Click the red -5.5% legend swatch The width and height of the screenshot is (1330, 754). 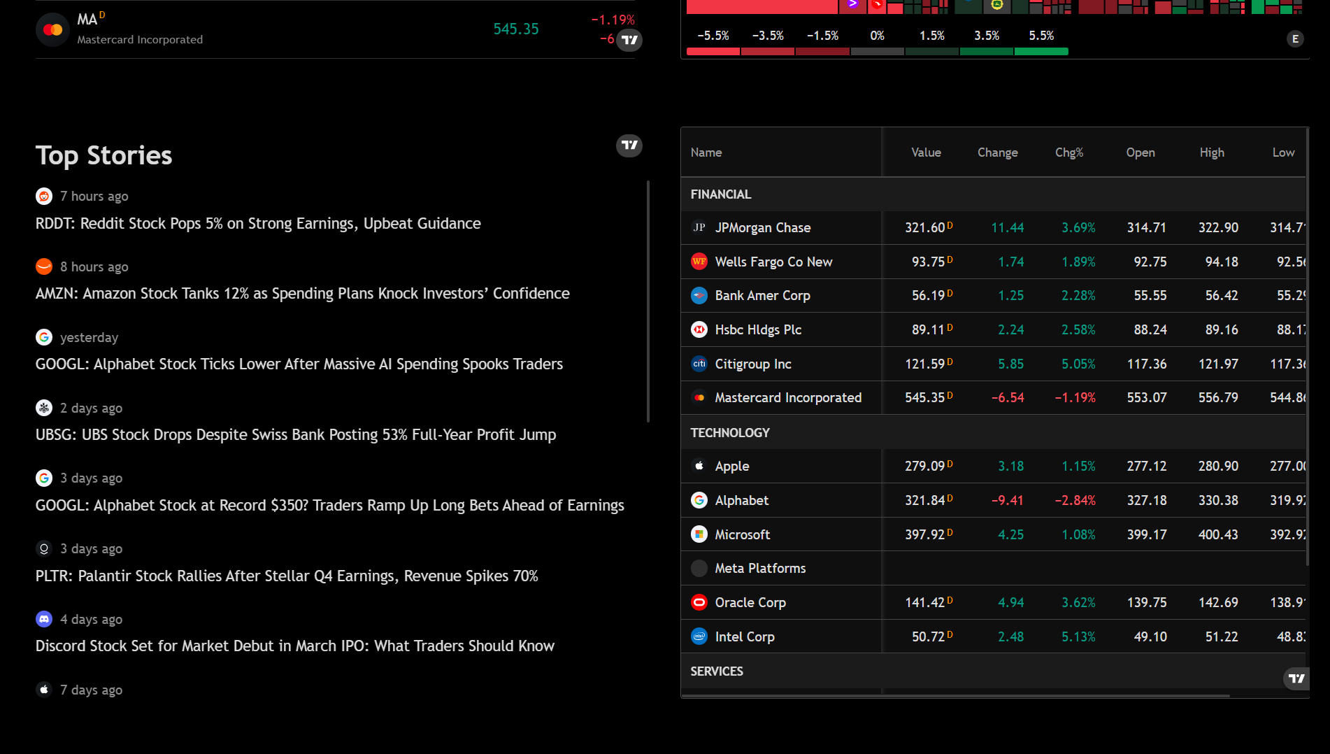713,52
